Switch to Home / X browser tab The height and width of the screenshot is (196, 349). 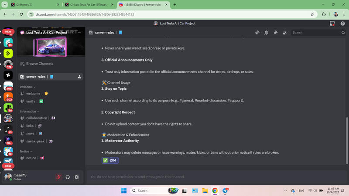35,4
